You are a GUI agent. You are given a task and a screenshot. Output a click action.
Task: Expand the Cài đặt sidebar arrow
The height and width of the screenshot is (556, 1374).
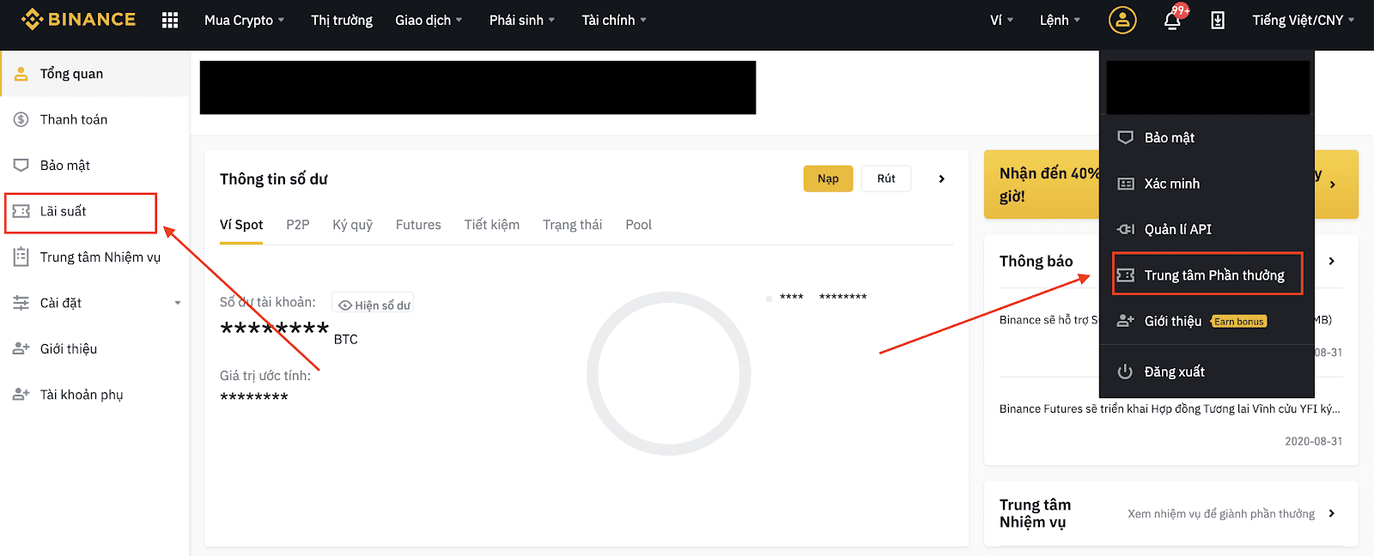click(x=178, y=303)
